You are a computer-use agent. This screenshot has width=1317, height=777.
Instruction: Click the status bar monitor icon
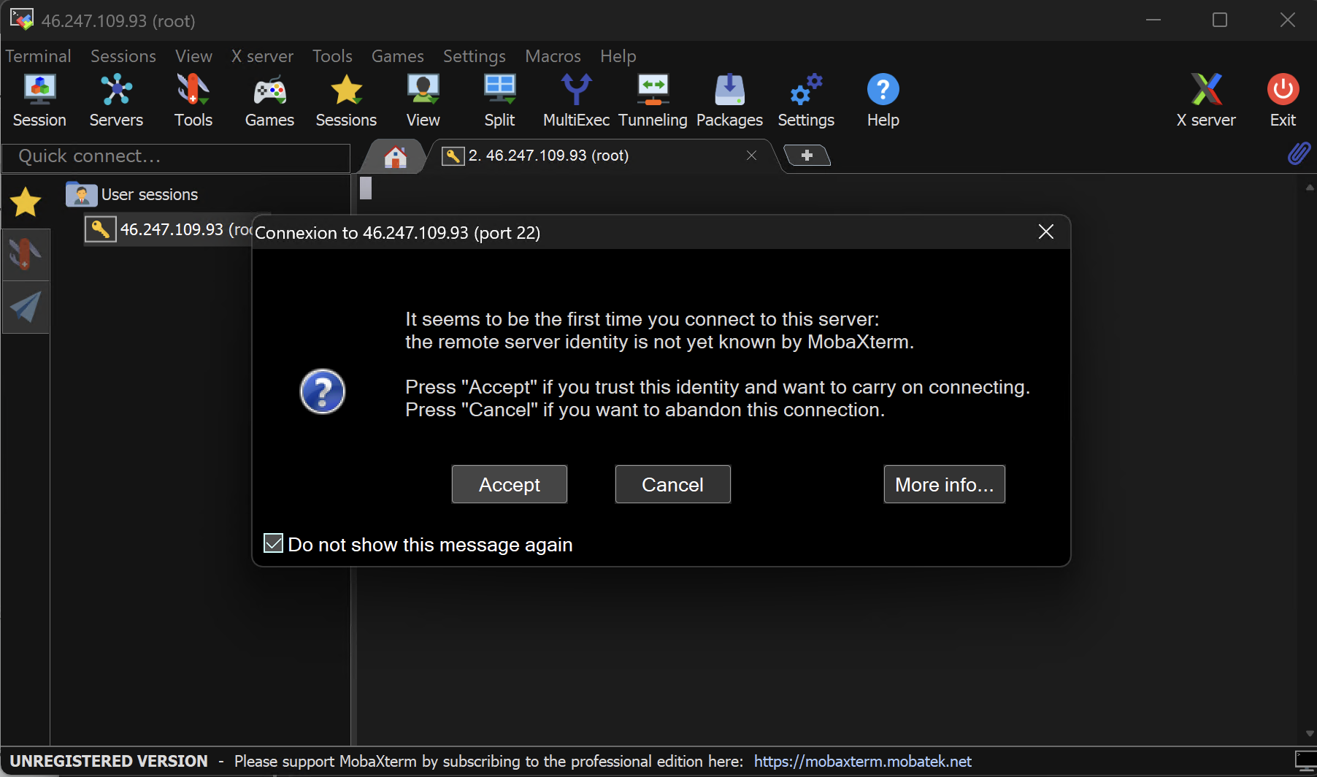click(1305, 761)
